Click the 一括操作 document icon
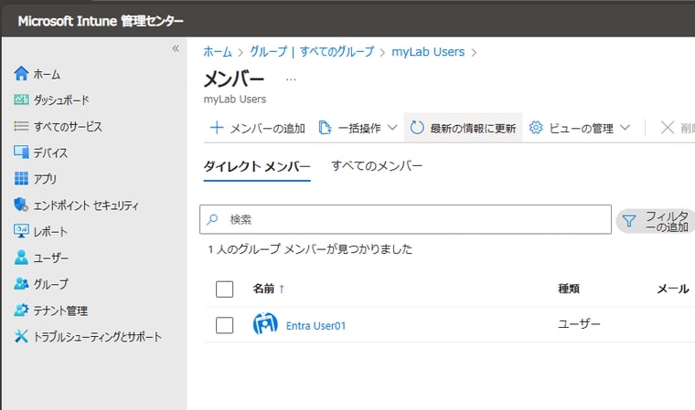 click(x=325, y=128)
